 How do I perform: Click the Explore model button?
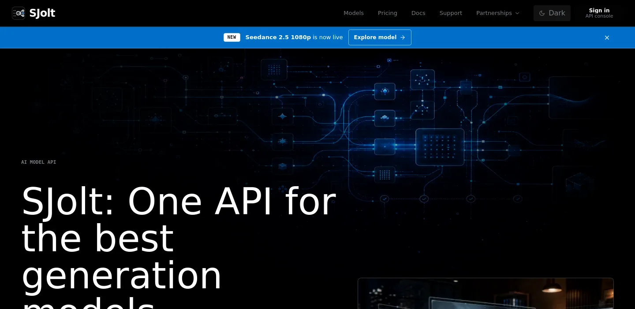tap(380, 37)
